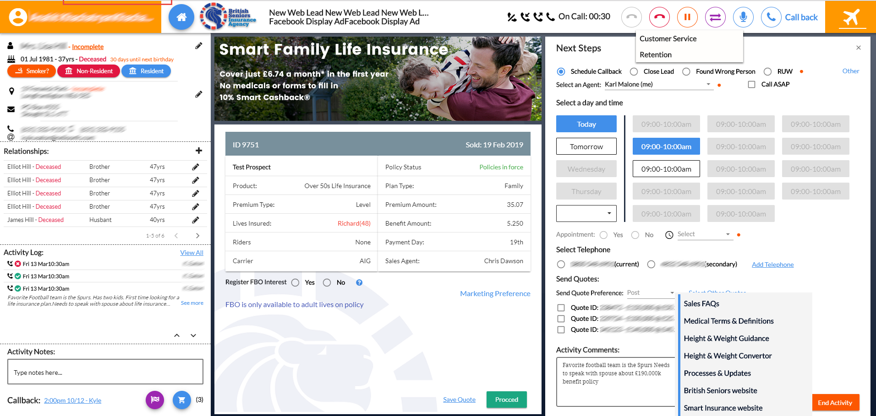The height and width of the screenshot is (416, 876).
Task: Open the appointment time Select dropdown
Action: pyautogui.click(x=703, y=234)
